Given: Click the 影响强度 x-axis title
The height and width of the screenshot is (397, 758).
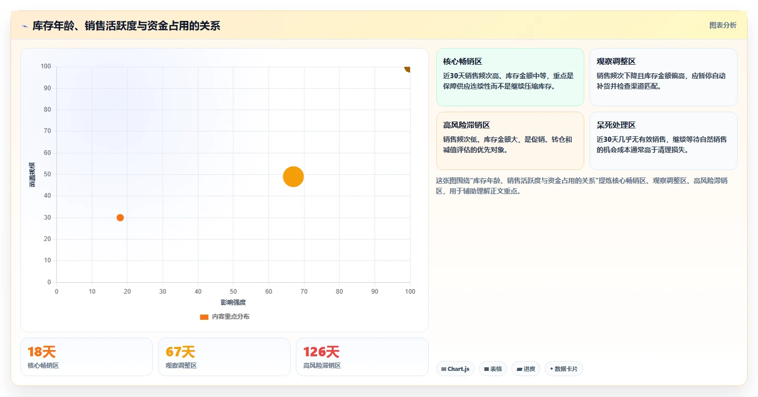Looking at the screenshot, I should (233, 303).
